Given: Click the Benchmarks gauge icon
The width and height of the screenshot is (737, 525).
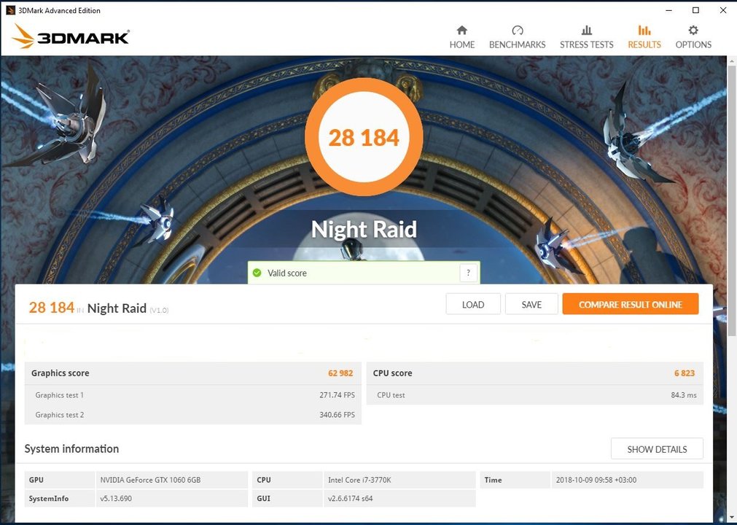Looking at the screenshot, I should point(517,30).
